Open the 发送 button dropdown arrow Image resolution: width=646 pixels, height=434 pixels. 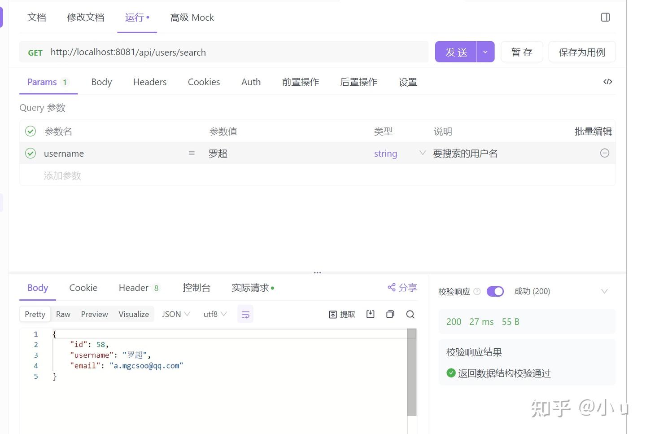485,52
